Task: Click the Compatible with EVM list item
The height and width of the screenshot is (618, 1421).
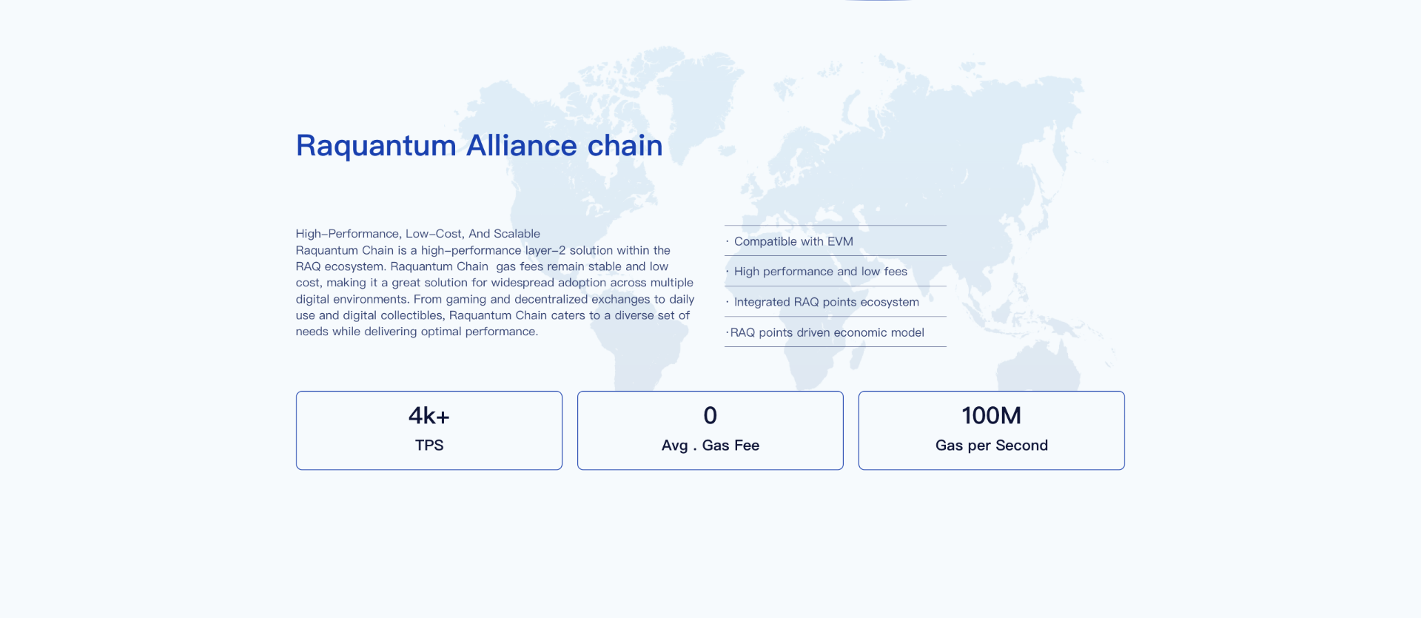Action: [x=836, y=241]
